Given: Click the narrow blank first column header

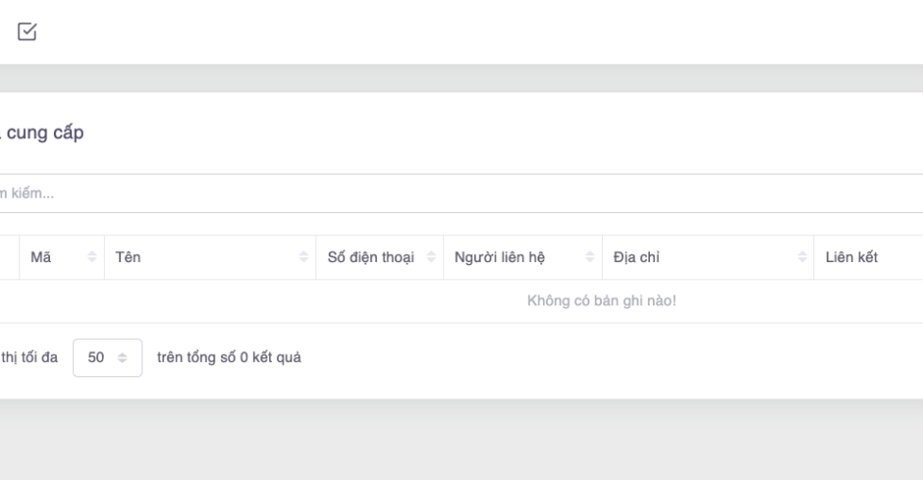Looking at the screenshot, I should pyautogui.click(x=9, y=257).
